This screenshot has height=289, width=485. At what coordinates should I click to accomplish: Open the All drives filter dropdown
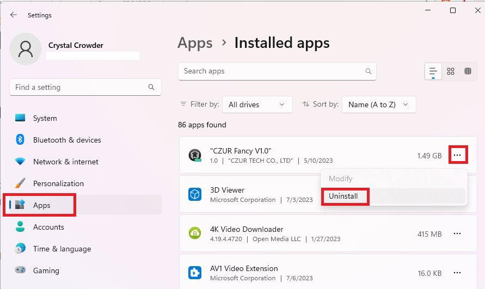[257, 104]
